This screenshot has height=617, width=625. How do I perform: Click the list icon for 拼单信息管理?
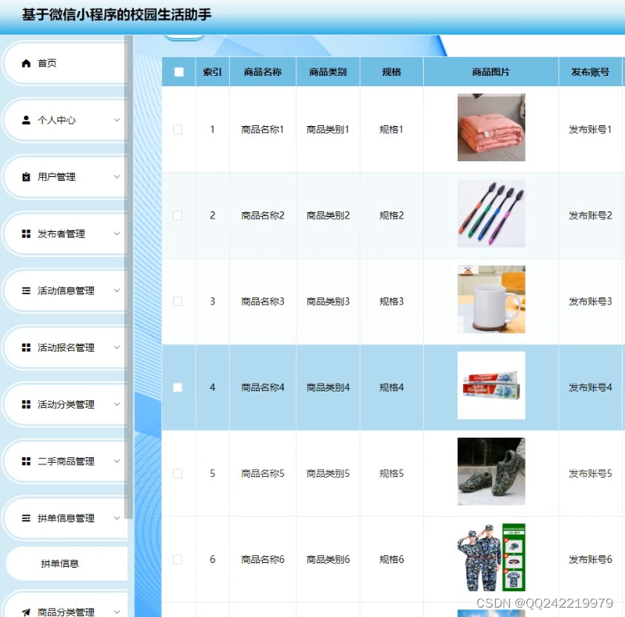(x=26, y=518)
